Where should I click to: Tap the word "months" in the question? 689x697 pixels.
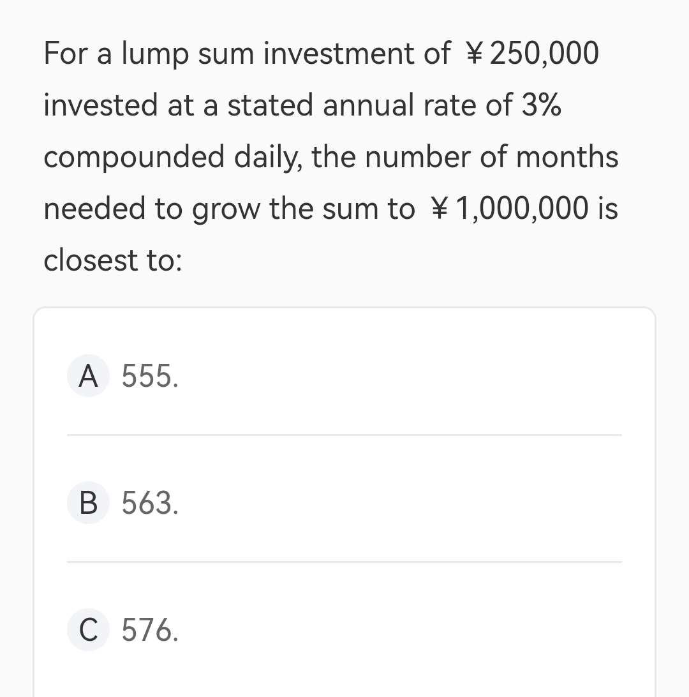pyautogui.click(x=567, y=157)
